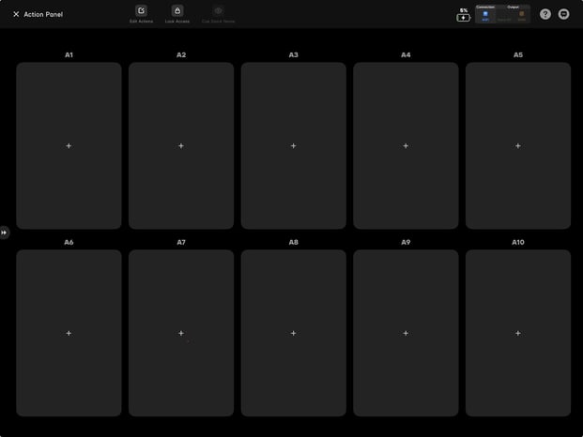Add an action to slot A10
Viewport: 583px width, 437px height.
(x=518, y=333)
